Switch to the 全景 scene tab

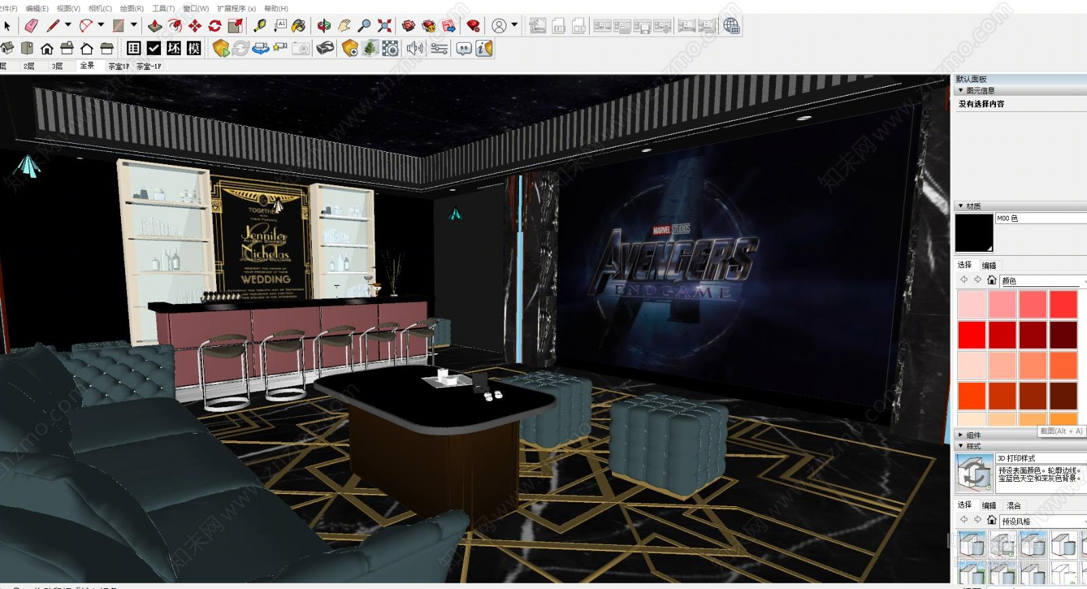(x=87, y=66)
